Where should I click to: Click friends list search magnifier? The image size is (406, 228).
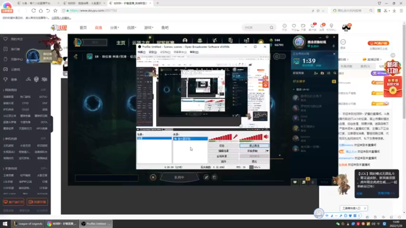[x=335, y=73]
